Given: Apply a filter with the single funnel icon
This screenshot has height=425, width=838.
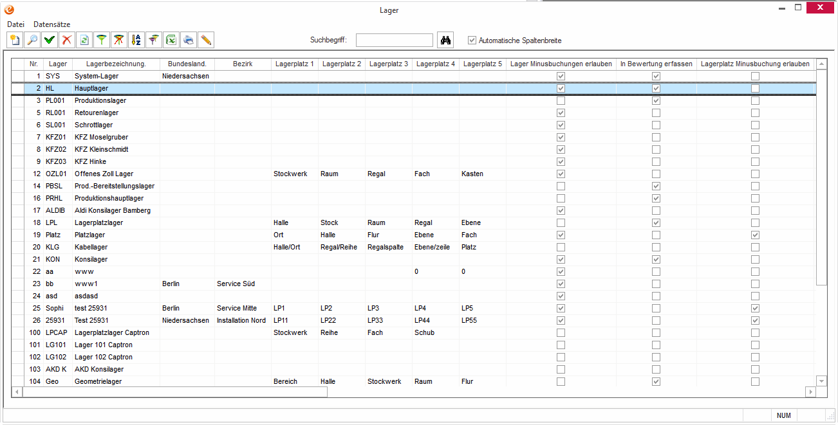Looking at the screenshot, I should click(101, 40).
